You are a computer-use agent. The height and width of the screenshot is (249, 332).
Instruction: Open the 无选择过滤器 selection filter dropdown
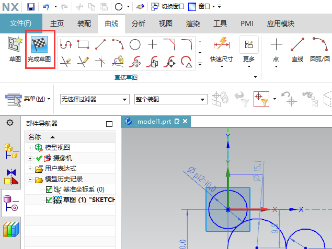[x=94, y=99]
